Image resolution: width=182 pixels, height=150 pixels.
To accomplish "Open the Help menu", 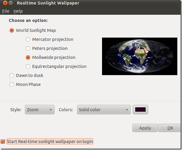I will tap(18, 11).
